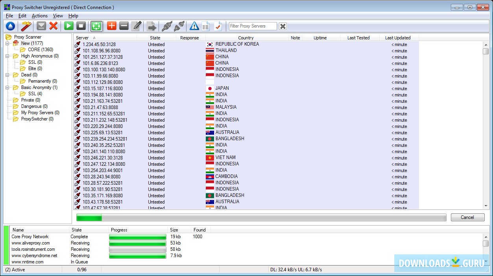Screen dimensions: 493x276
Task: Open the View menu
Action: [x=58, y=16]
